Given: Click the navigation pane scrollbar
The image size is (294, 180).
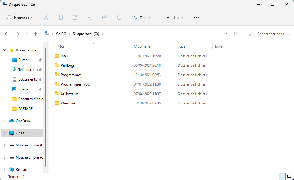Looking at the screenshot, I should 45,107.
